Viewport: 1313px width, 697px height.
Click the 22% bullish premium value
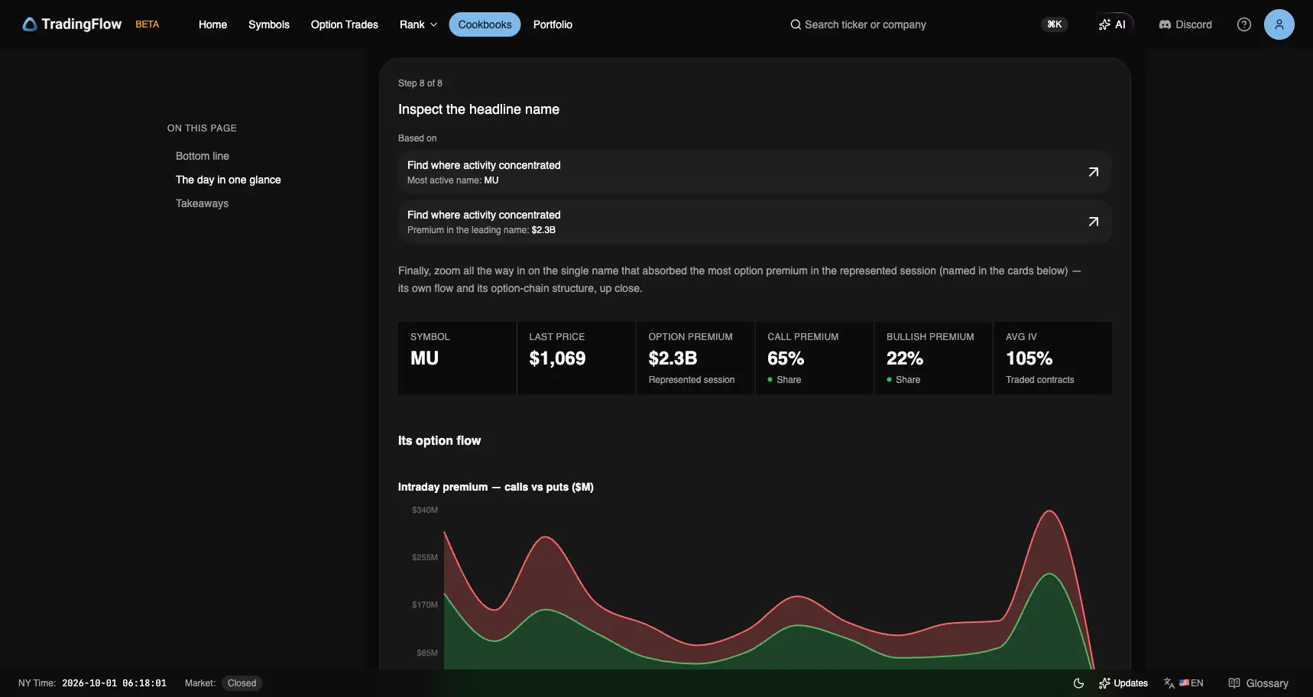point(905,358)
